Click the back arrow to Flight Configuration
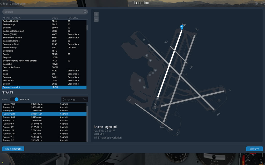The width and height of the screenshot is (265, 165). coord(1,4)
